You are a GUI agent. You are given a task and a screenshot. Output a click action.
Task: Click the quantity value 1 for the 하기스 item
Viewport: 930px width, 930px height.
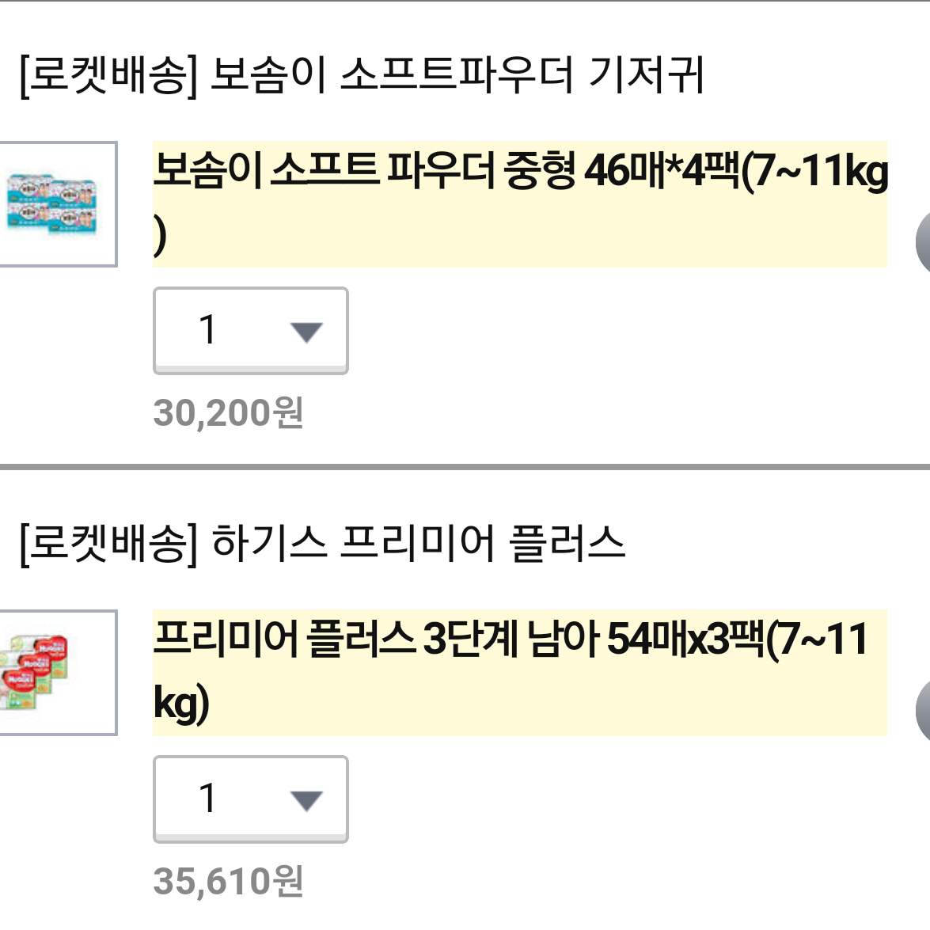click(x=207, y=798)
